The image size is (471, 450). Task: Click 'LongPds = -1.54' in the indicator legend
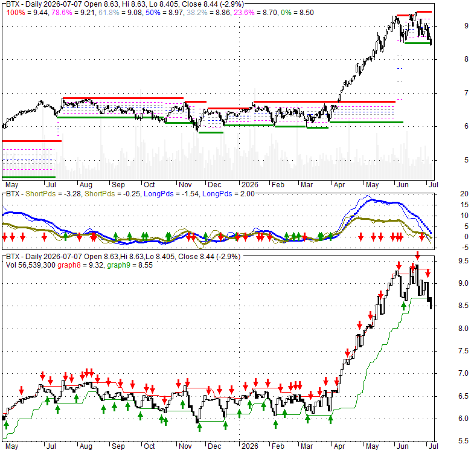point(171,194)
